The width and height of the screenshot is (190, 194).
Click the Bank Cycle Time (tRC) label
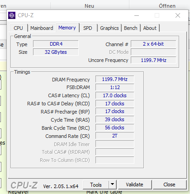(x=66, y=128)
